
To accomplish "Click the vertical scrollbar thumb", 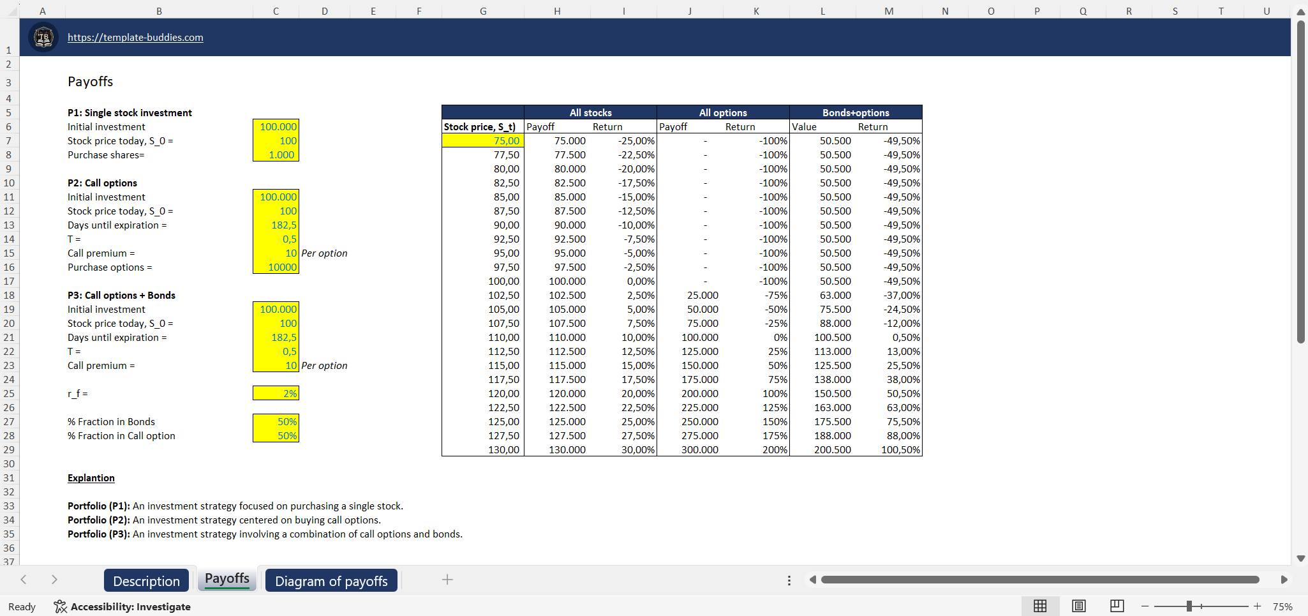I will (x=1301, y=182).
